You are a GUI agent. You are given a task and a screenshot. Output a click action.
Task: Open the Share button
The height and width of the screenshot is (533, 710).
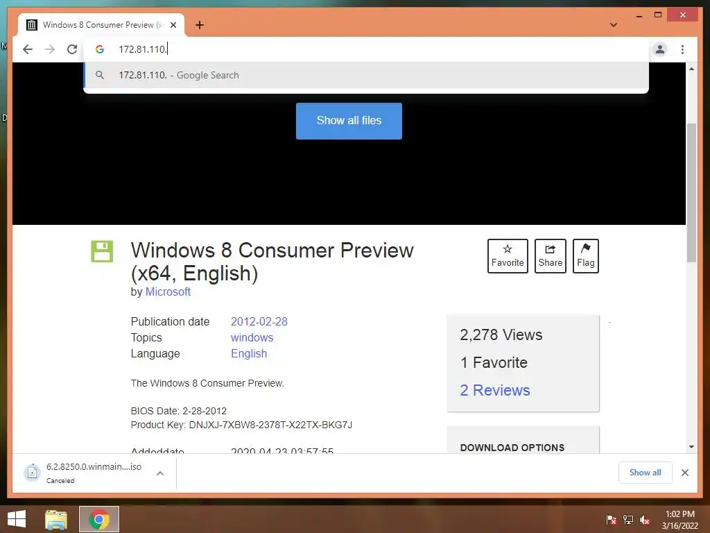550,255
